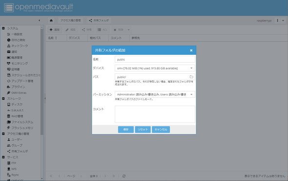
Task: Click the 保存 button in dialog
Action: tap(126, 130)
